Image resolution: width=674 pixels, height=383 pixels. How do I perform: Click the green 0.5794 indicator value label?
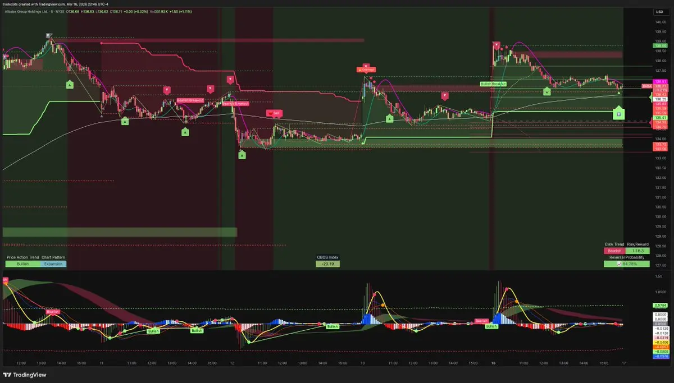(659, 305)
